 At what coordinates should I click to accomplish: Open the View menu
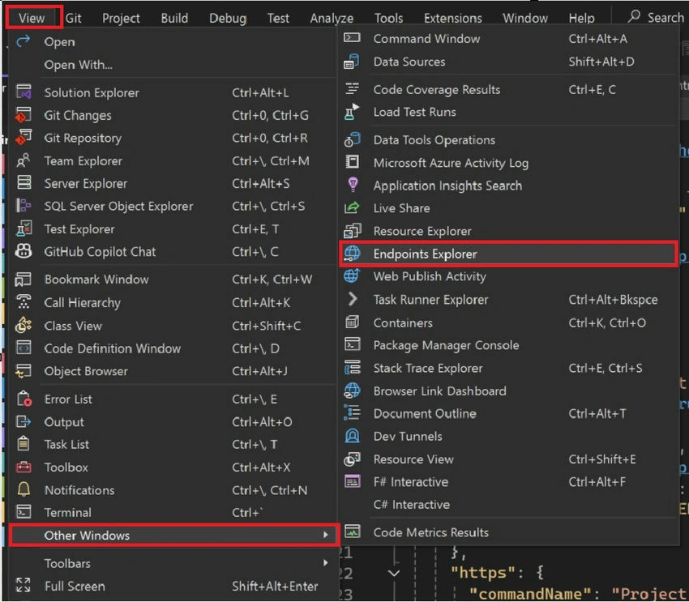pyautogui.click(x=32, y=18)
